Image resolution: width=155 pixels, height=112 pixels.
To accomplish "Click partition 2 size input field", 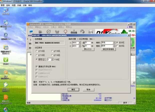I will pos(87,46).
